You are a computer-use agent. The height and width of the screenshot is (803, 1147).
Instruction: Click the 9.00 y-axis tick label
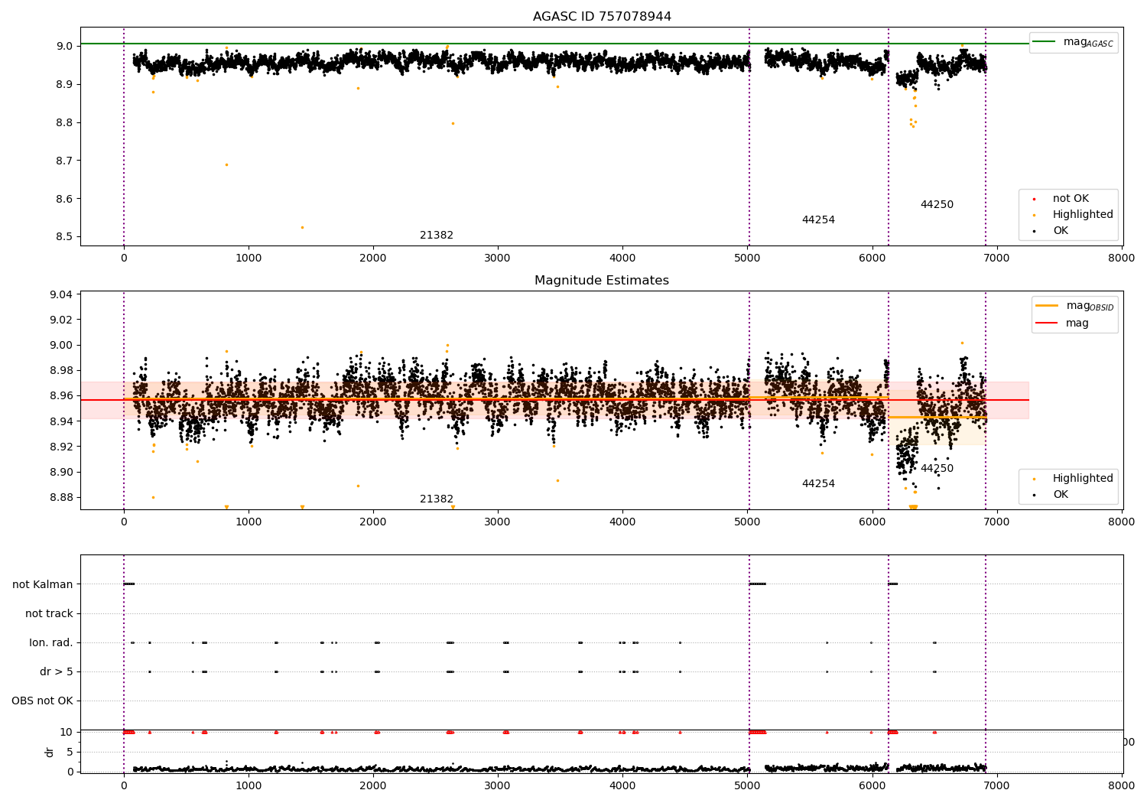[x=61, y=345]
